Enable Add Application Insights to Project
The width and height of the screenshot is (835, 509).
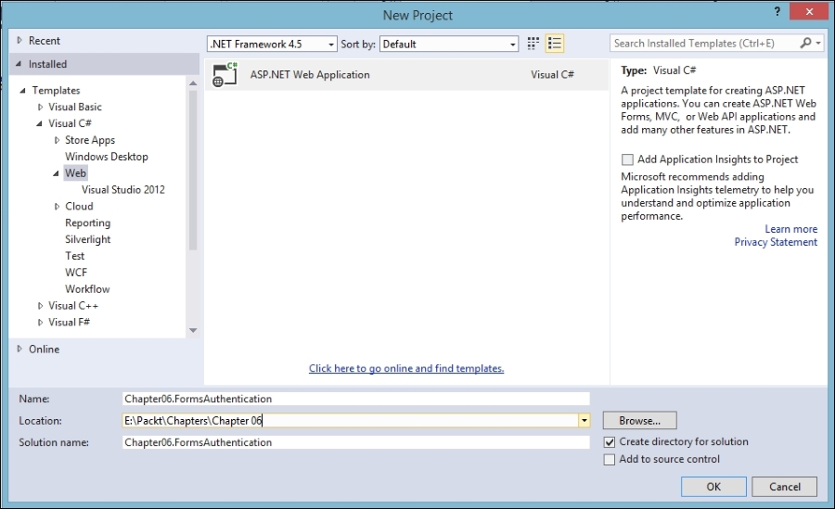pos(628,159)
